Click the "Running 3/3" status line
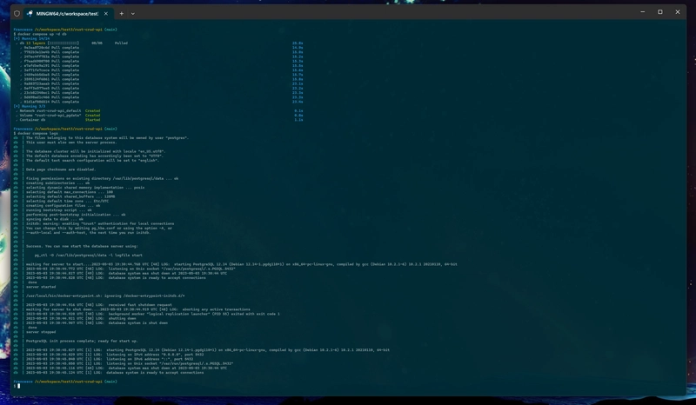The height and width of the screenshot is (405, 696). tap(30, 106)
